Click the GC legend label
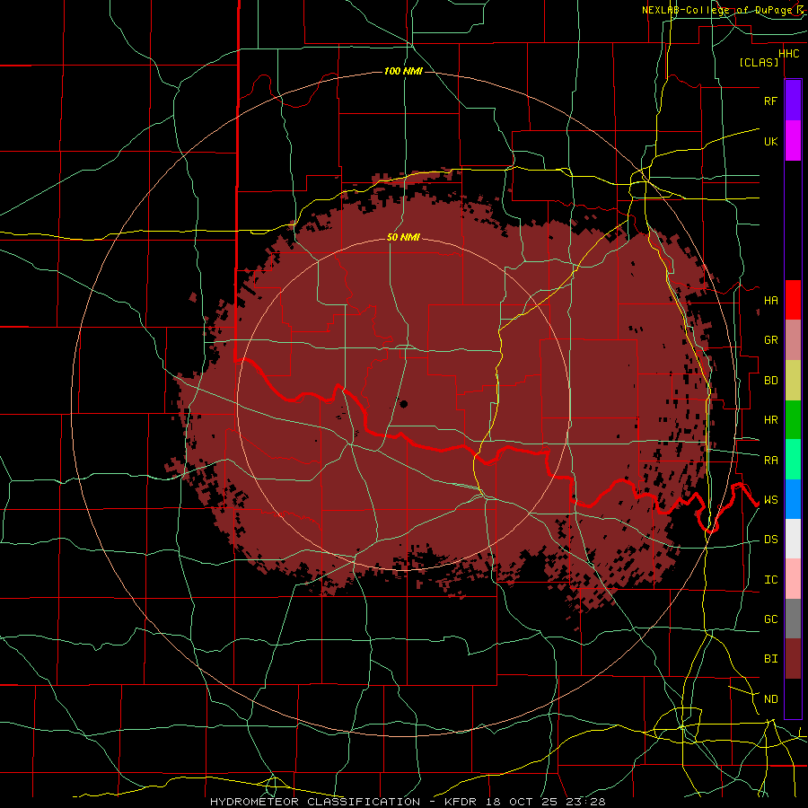This screenshot has width=808, height=808. [770, 619]
